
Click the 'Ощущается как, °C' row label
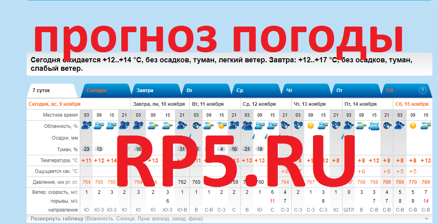(x=56, y=171)
